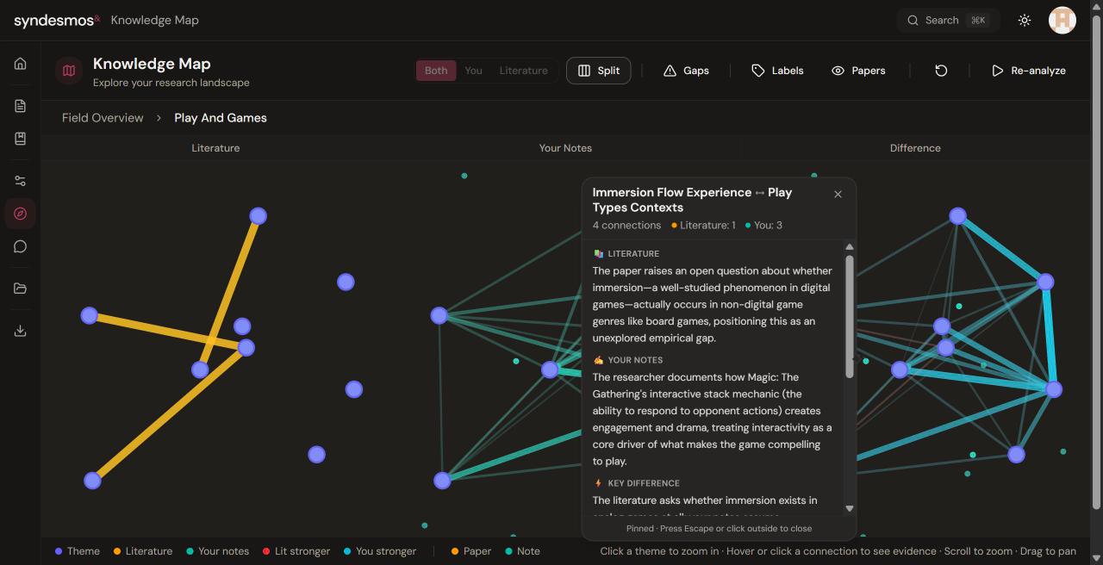Click the Lit stronger legend swatch

pos(266,551)
